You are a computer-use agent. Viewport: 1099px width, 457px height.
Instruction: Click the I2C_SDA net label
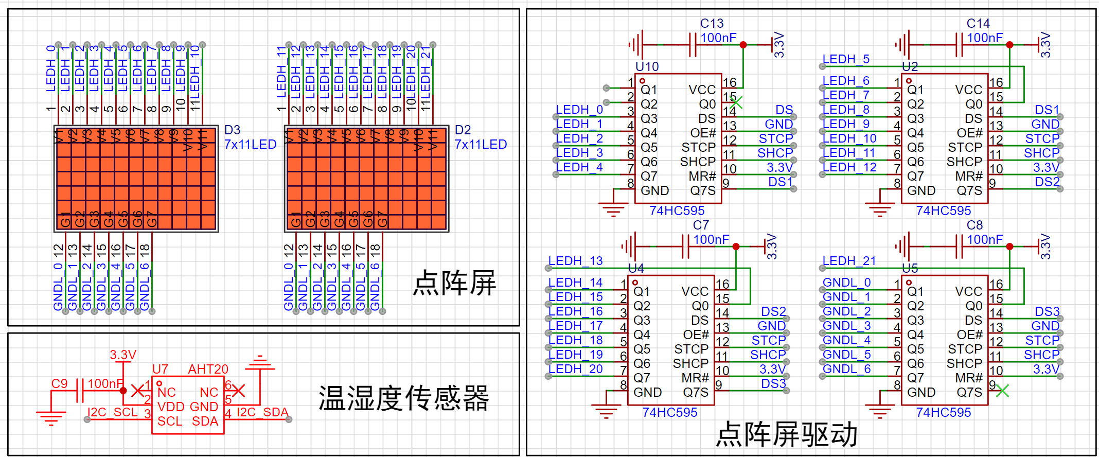tap(262, 412)
